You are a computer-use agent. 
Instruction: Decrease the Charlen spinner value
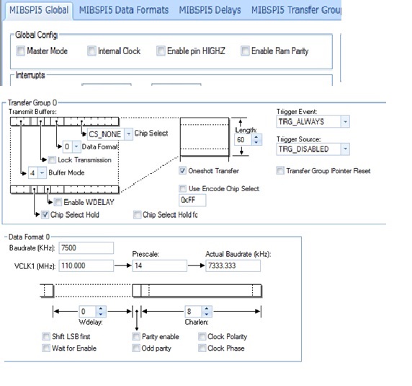pos(207,314)
